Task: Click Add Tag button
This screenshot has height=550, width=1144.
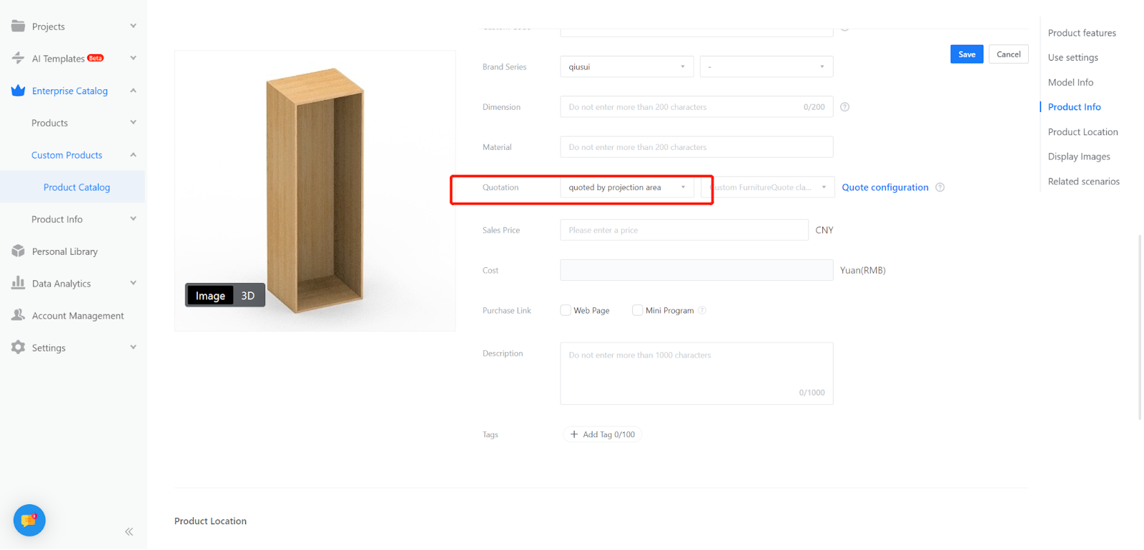Action: 603,434
